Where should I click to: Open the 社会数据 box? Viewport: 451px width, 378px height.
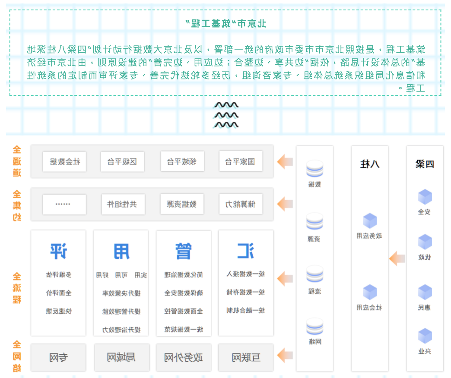click(64, 162)
